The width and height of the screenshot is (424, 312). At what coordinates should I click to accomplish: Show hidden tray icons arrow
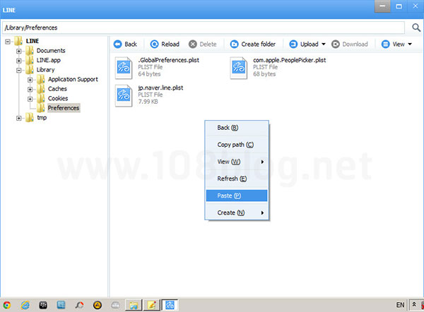pos(414,305)
